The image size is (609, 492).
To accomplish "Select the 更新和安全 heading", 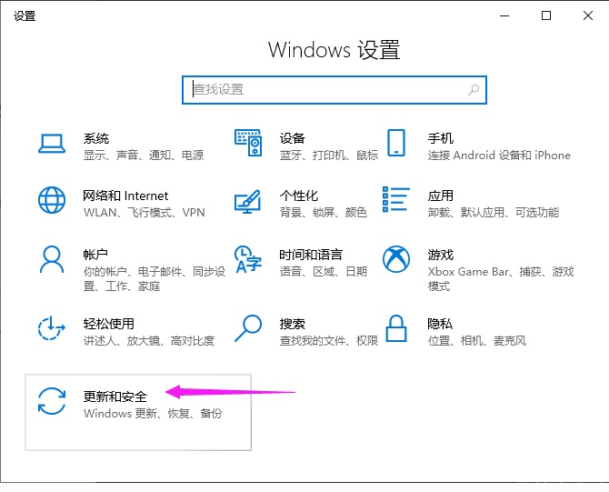I will click(x=115, y=397).
